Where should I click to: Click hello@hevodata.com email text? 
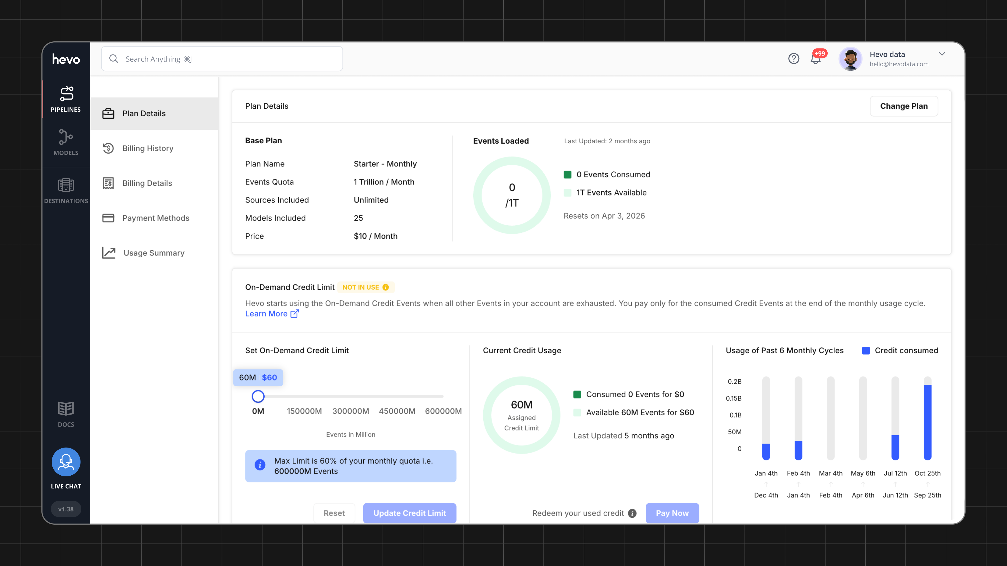[x=899, y=64]
